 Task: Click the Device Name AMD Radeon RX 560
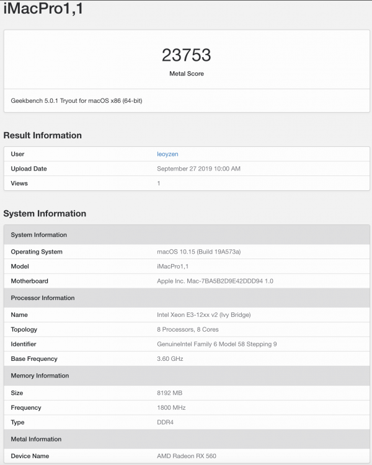point(187,456)
